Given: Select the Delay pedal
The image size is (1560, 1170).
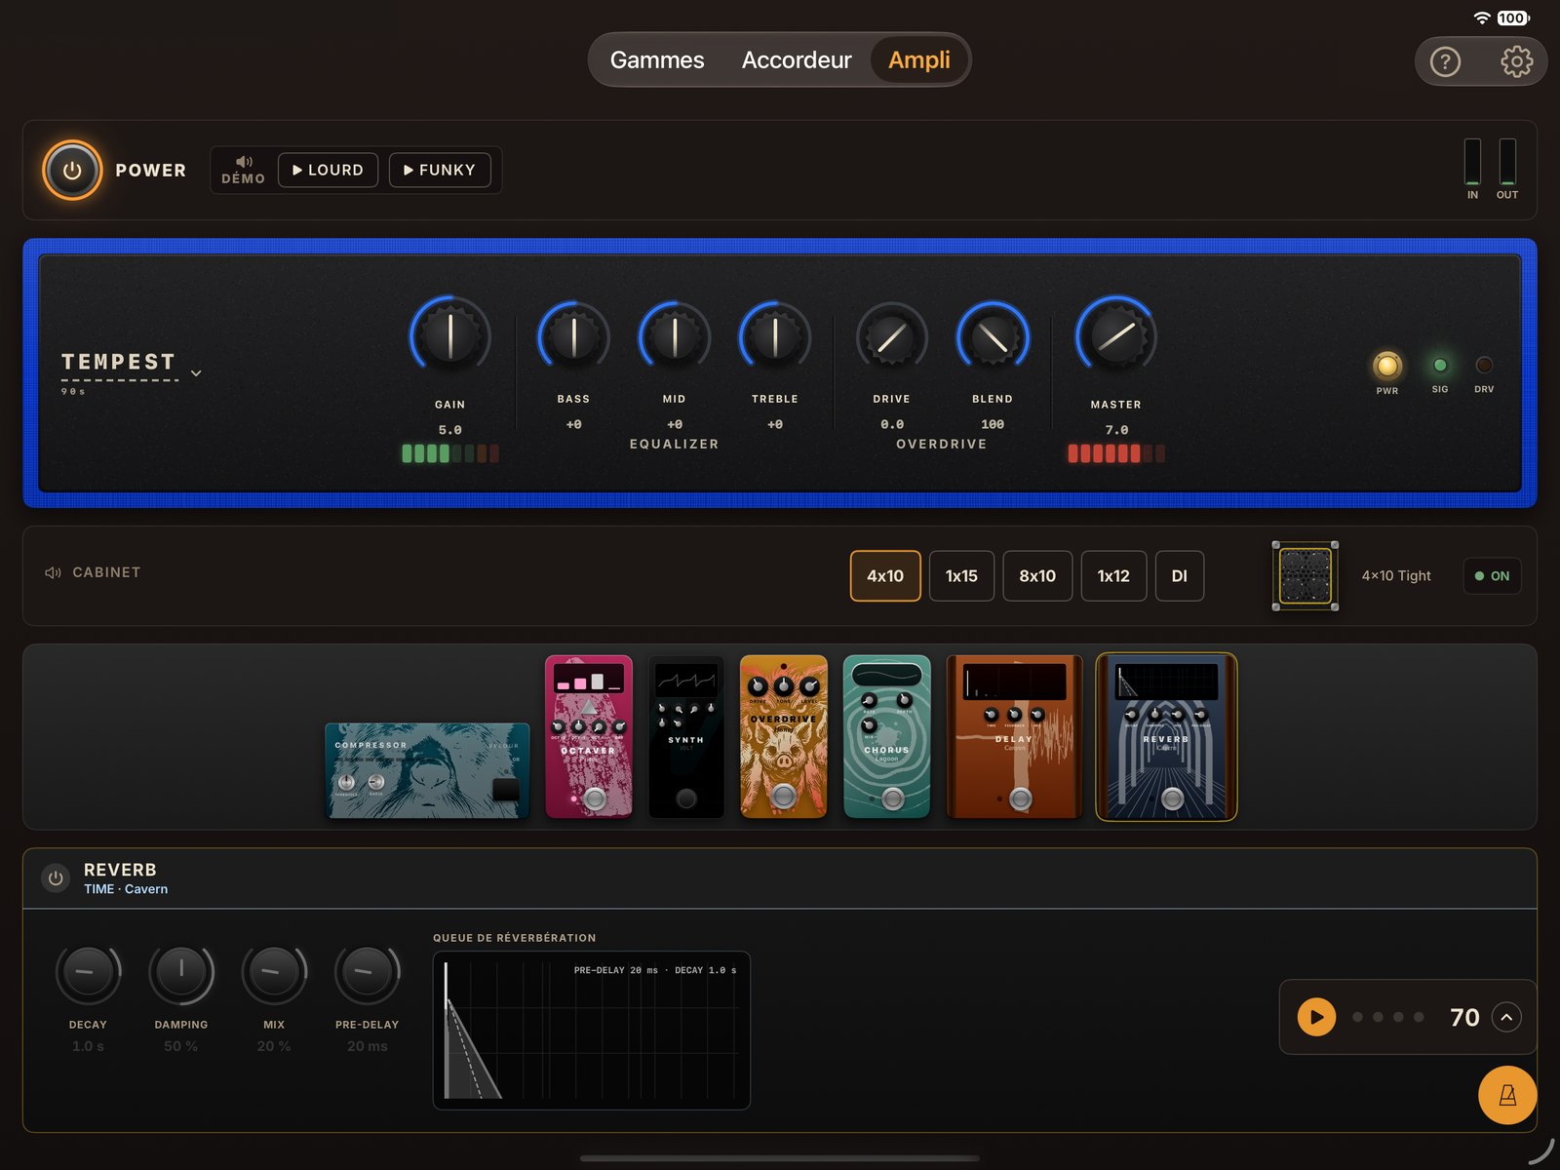Looking at the screenshot, I should pos(1014,736).
